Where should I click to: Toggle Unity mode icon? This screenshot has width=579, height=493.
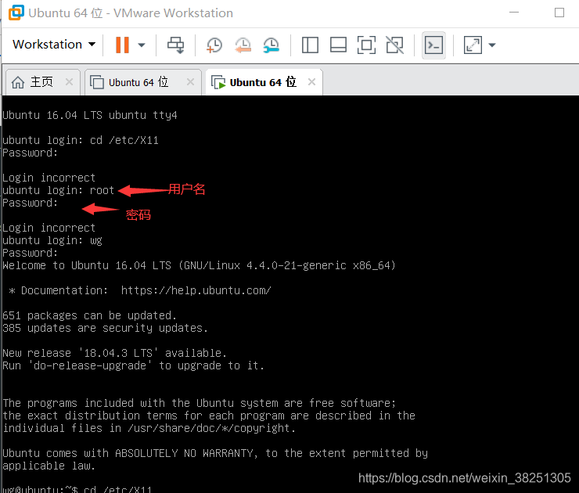pyautogui.click(x=395, y=45)
